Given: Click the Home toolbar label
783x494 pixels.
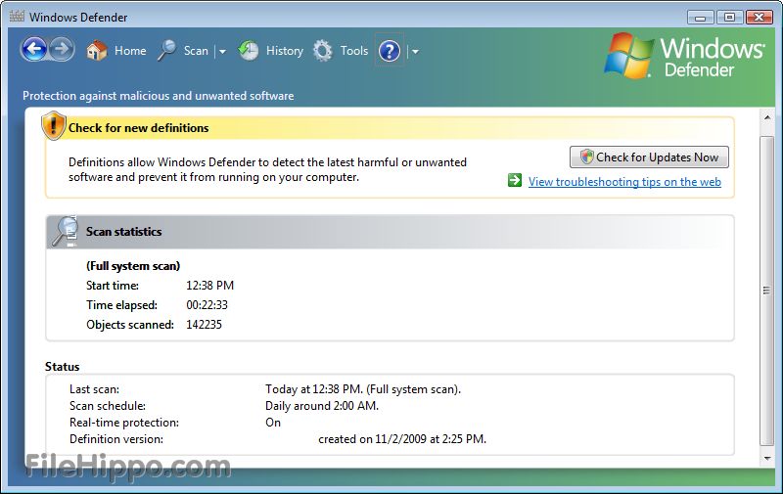Looking at the screenshot, I should (x=130, y=51).
